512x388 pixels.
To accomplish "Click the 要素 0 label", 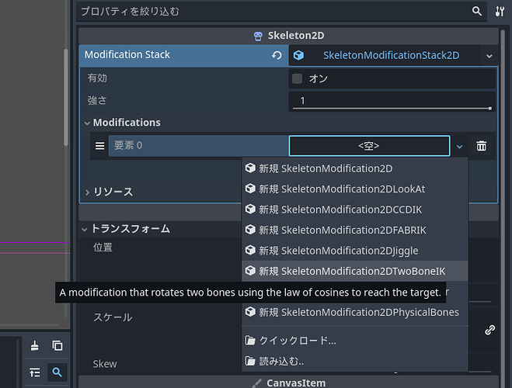I will click(128, 145).
